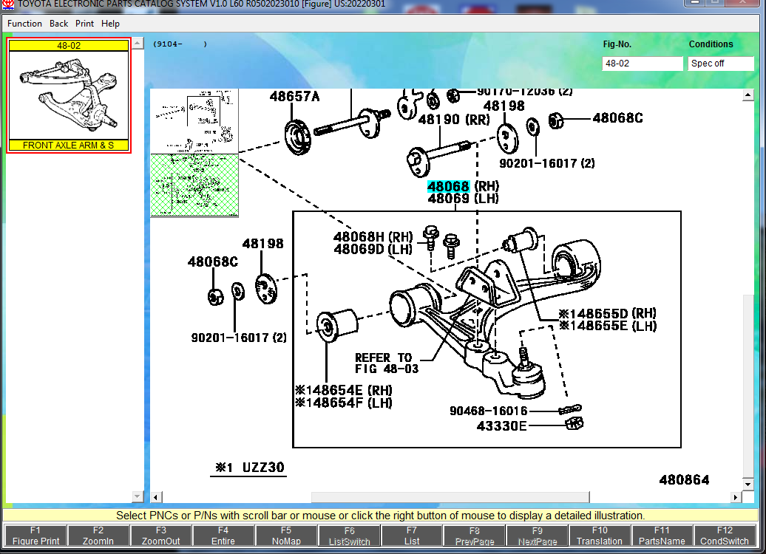Image resolution: width=766 pixels, height=554 pixels.
Task: Click F10 Translation button
Action: pyautogui.click(x=600, y=536)
